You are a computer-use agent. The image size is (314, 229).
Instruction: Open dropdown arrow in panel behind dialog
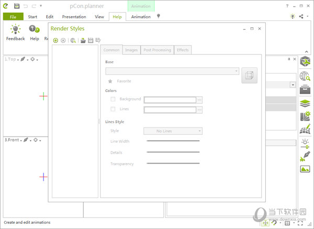pos(293,85)
